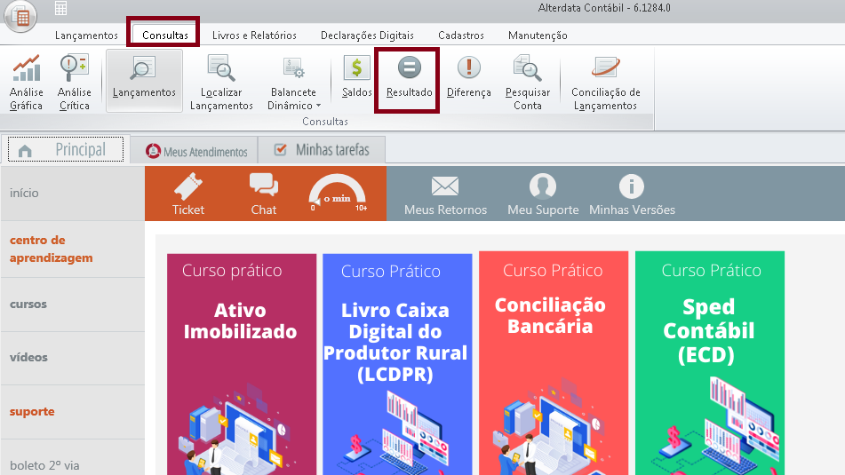Open Saldos balance query
Screen dimensions: 845x475
coord(357,78)
